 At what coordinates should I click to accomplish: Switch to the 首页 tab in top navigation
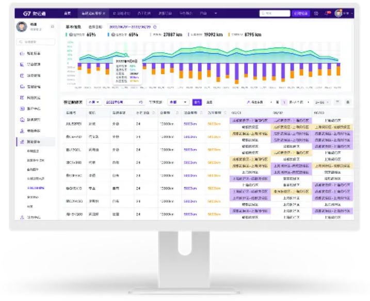pos(68,13)
